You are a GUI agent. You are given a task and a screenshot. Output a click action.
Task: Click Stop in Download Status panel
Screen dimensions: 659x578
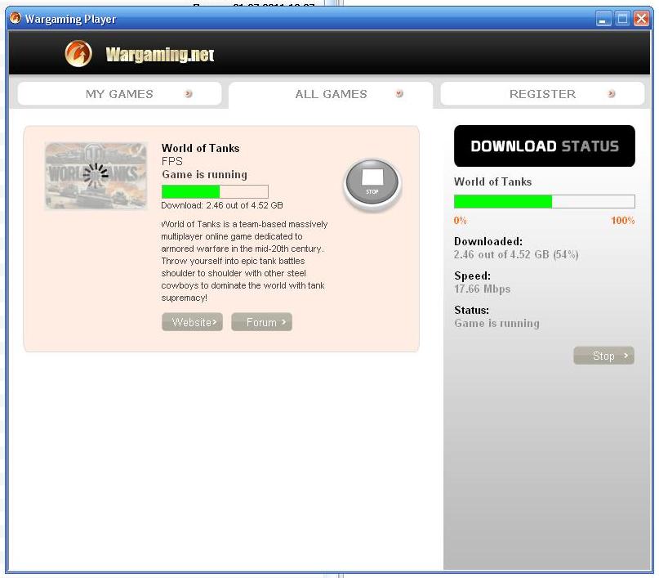[x=603, y=356]
